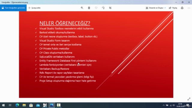Image resolution: width=192 pixels, height=108 pixels.
Task: Click the C# ile termal yazıcıdan yazdırma line
Action: point(67,77)
